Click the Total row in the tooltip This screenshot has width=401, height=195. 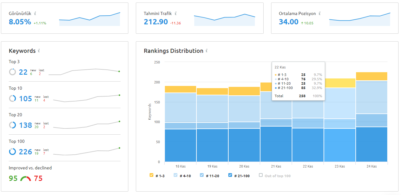[x=298, y=96]
